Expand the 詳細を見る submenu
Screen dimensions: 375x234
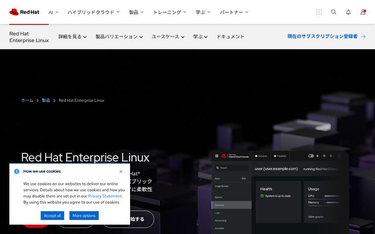coord(73,36)
